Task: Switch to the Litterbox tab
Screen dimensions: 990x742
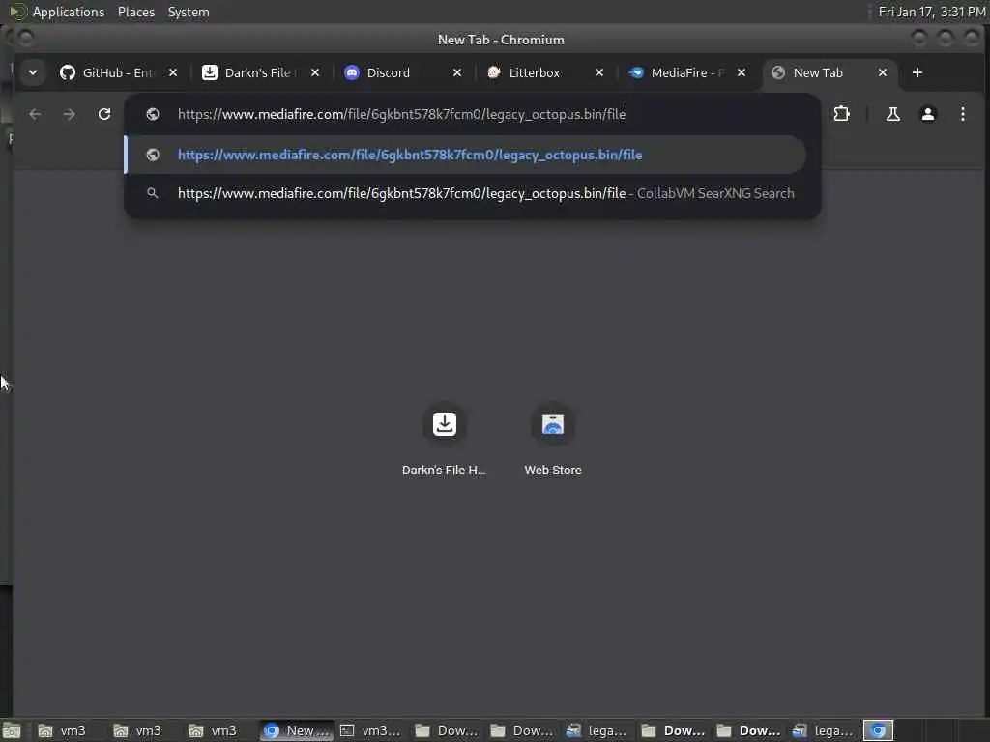Action: [544, 72]
